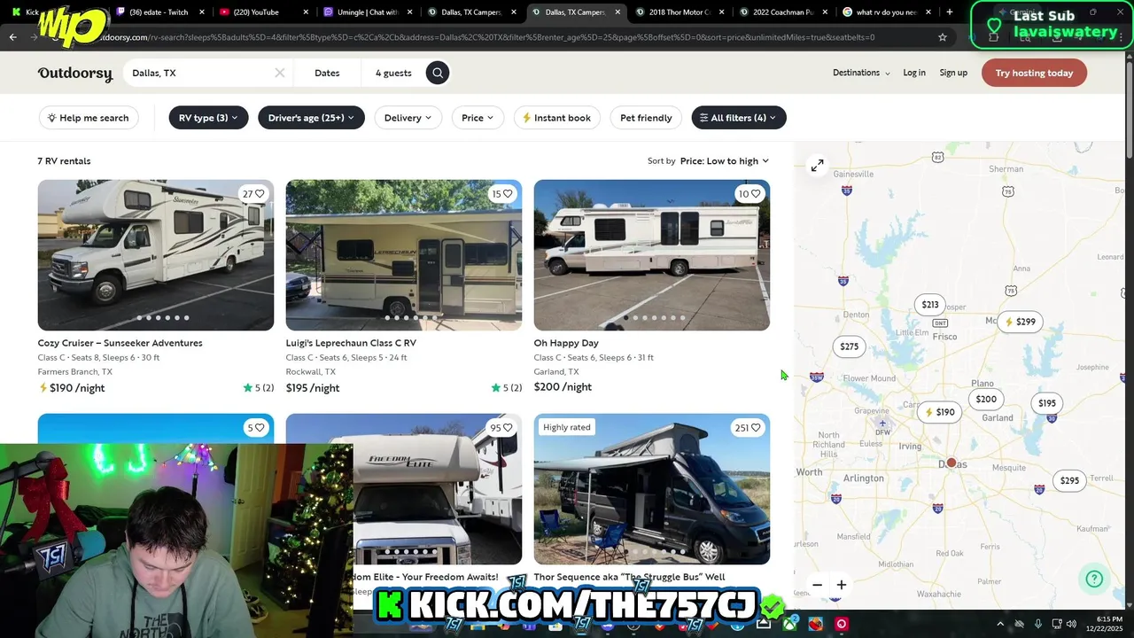Go back in the browser

[13, 37]
